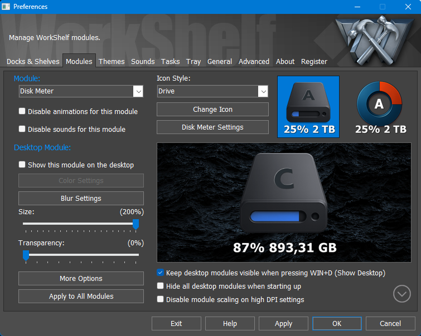The width and height of the screenshot is (421, 336).
Task: Click the Change Icon button
Action: tap(212, 110)
